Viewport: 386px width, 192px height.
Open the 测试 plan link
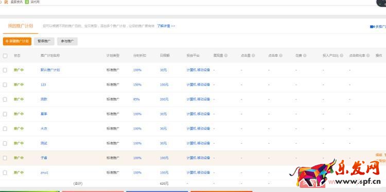pos(44,143)
